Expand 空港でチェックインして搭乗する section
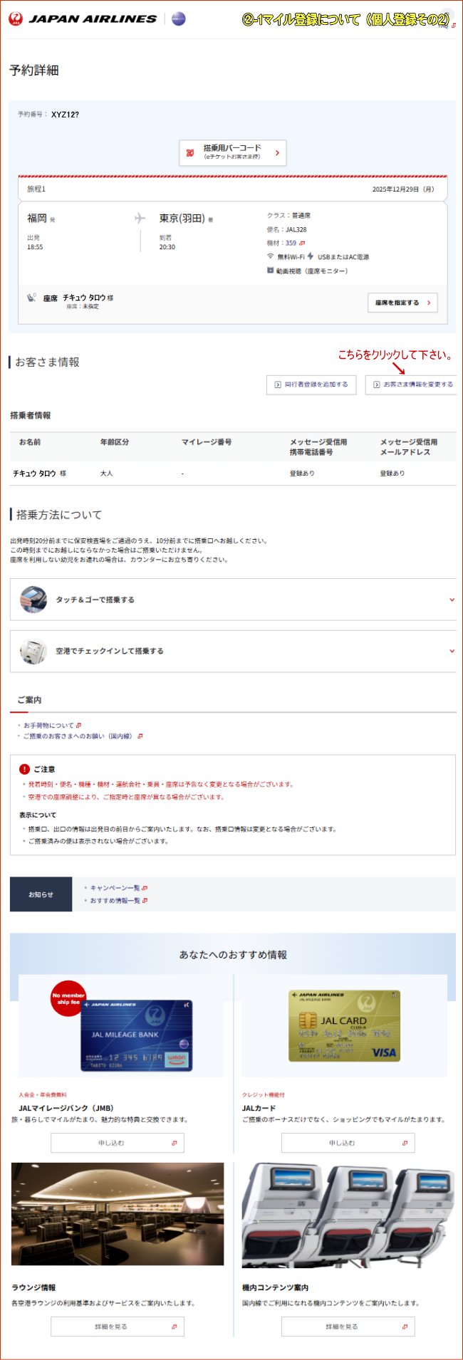The width and height of the screenshot is (463, 1360). (233, 651)
